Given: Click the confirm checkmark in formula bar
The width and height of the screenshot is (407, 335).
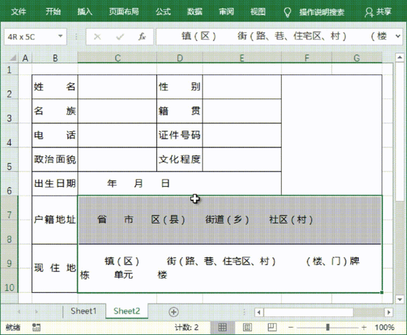Looking at the screenshot, I should [x=120, y=37].
